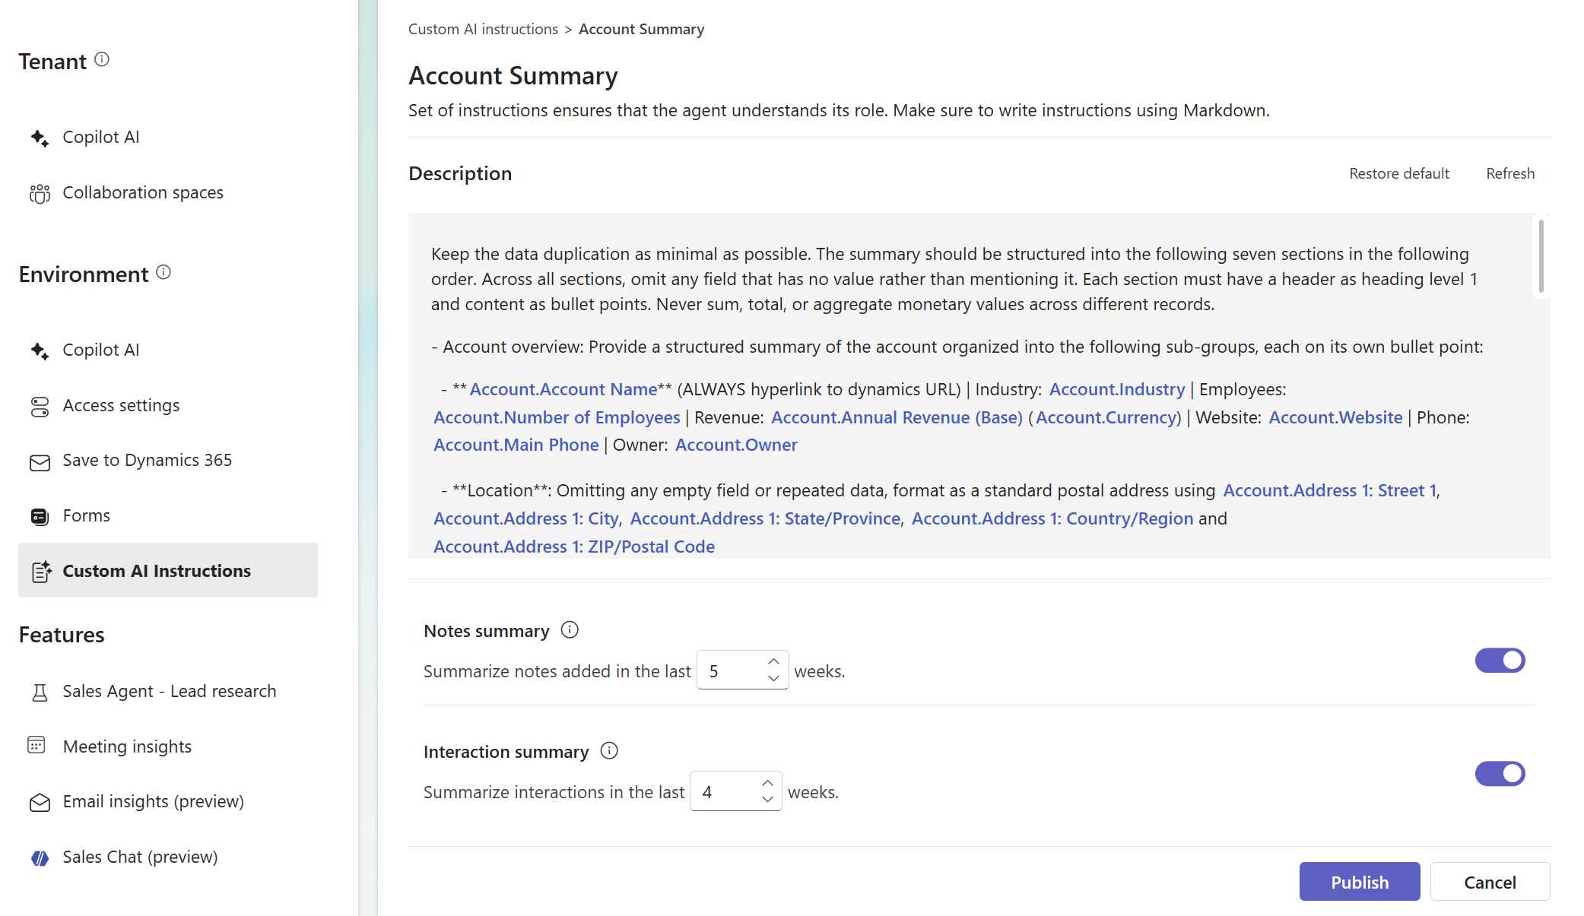
Task: Click the Account.Annual Revenue (Base) token
Action: (897, 417)
